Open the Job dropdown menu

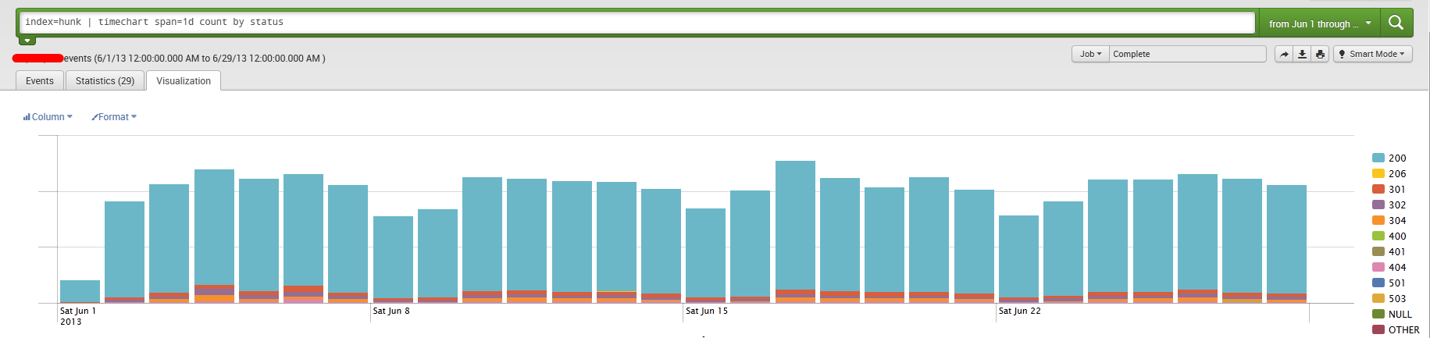point(1090,54)
